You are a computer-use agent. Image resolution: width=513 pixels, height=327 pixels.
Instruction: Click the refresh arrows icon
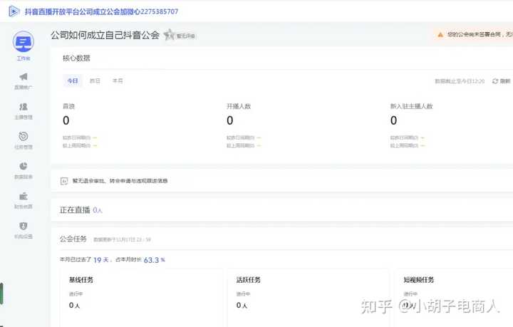[495, 81]
